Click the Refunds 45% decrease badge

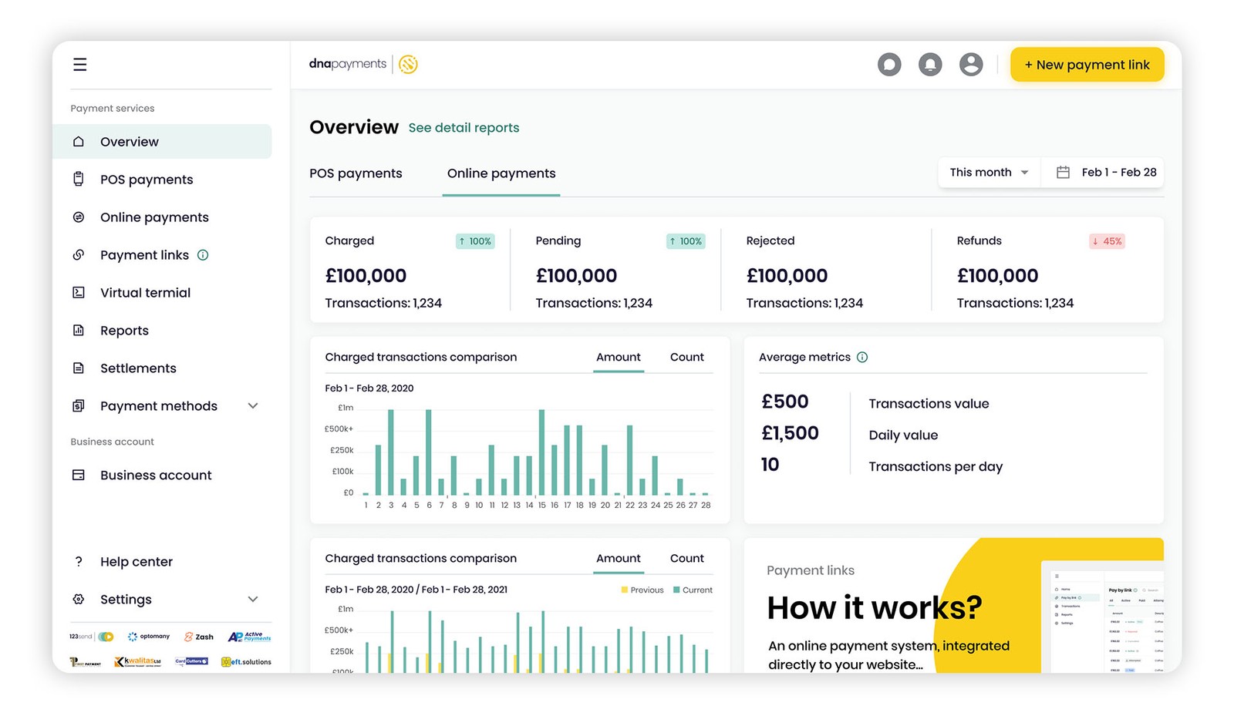1107,241
